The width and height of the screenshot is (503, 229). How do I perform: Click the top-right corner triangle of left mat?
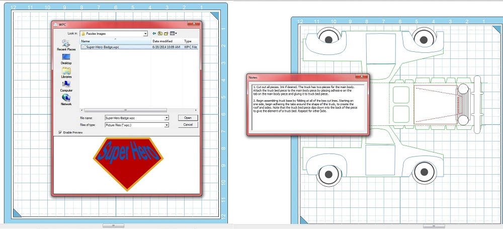[x=215, y=16]
